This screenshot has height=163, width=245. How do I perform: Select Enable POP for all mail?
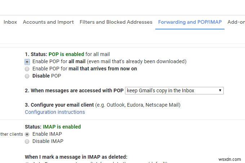pos(27,61)
